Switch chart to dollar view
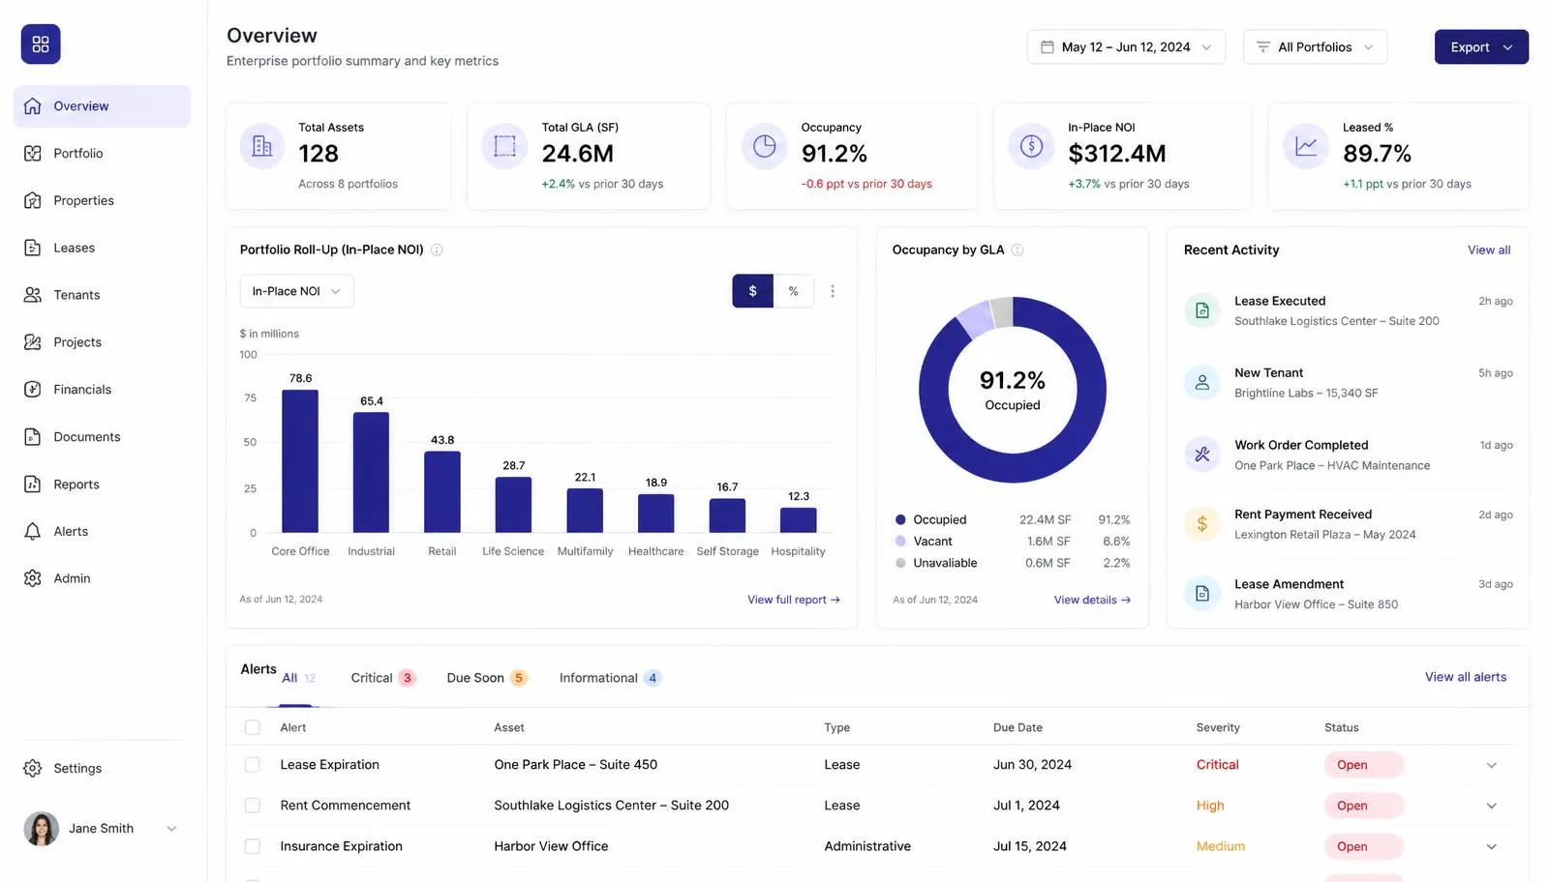1549x882 pixels. point(753,291)
